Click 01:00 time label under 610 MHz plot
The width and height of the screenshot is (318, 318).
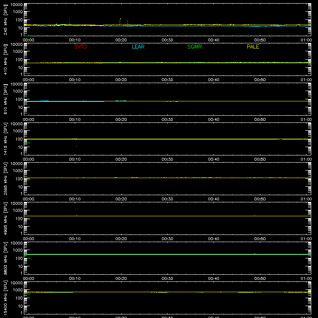click(306, 120)
